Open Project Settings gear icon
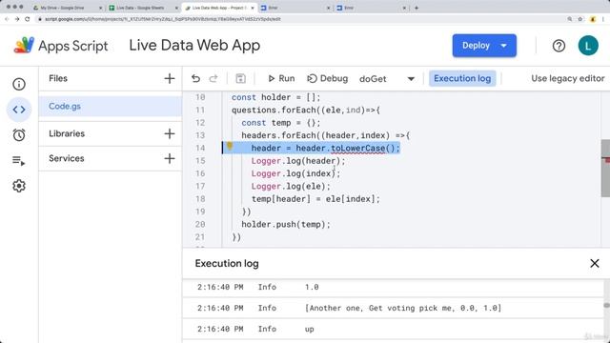610x343 pixels. click(19, 186)
